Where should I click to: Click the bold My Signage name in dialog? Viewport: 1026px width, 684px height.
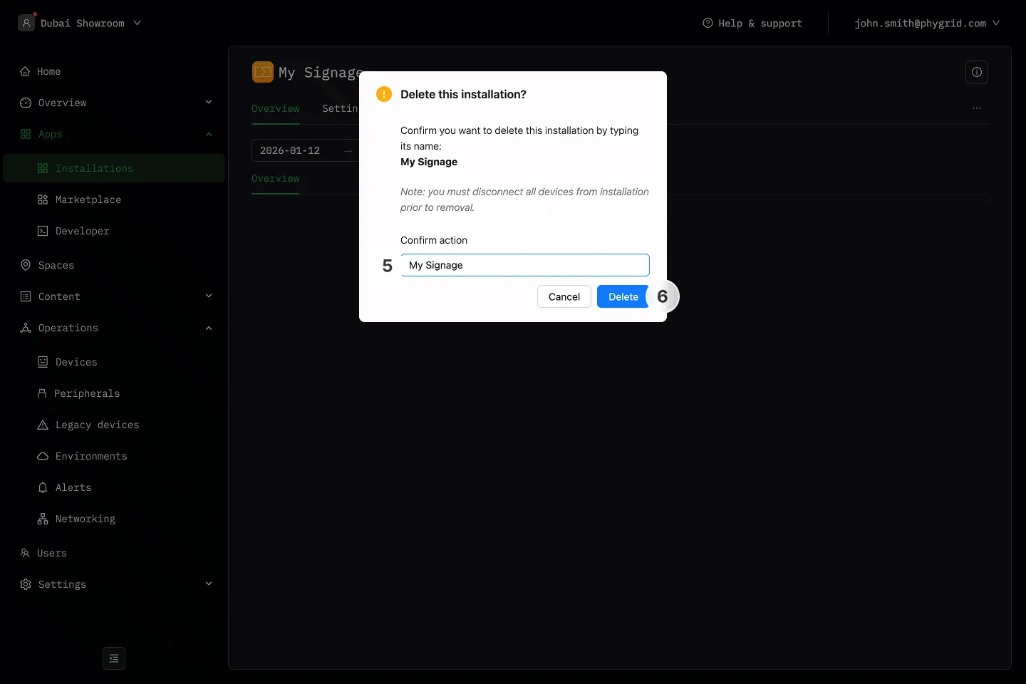click(429, 162)
